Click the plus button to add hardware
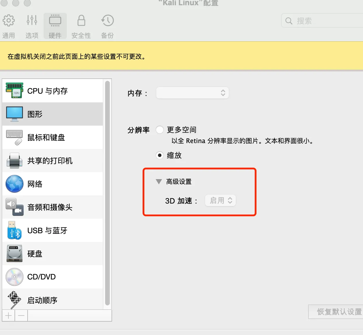Screen dimensions: 363x335 [x=9, y=316]
